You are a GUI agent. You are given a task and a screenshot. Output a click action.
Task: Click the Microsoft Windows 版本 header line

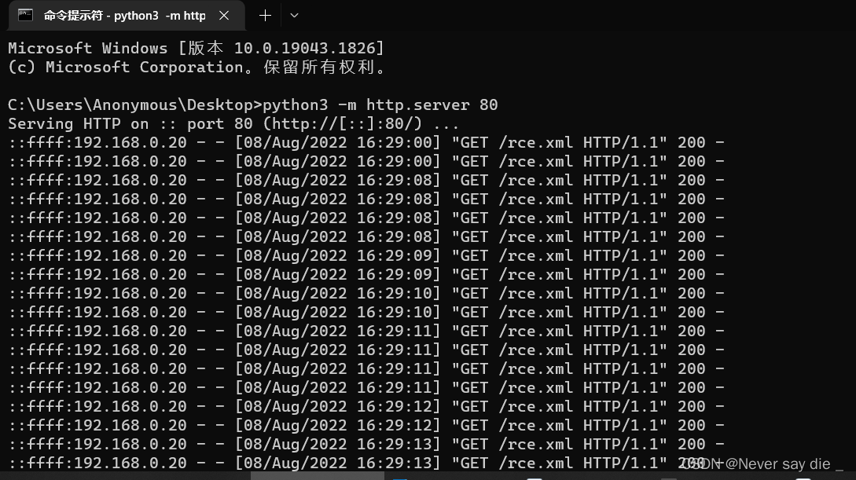195,48
